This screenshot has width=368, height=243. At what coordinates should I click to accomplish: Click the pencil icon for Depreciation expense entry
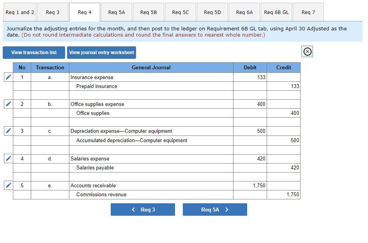pyautogui.click(x=8, y=131)
